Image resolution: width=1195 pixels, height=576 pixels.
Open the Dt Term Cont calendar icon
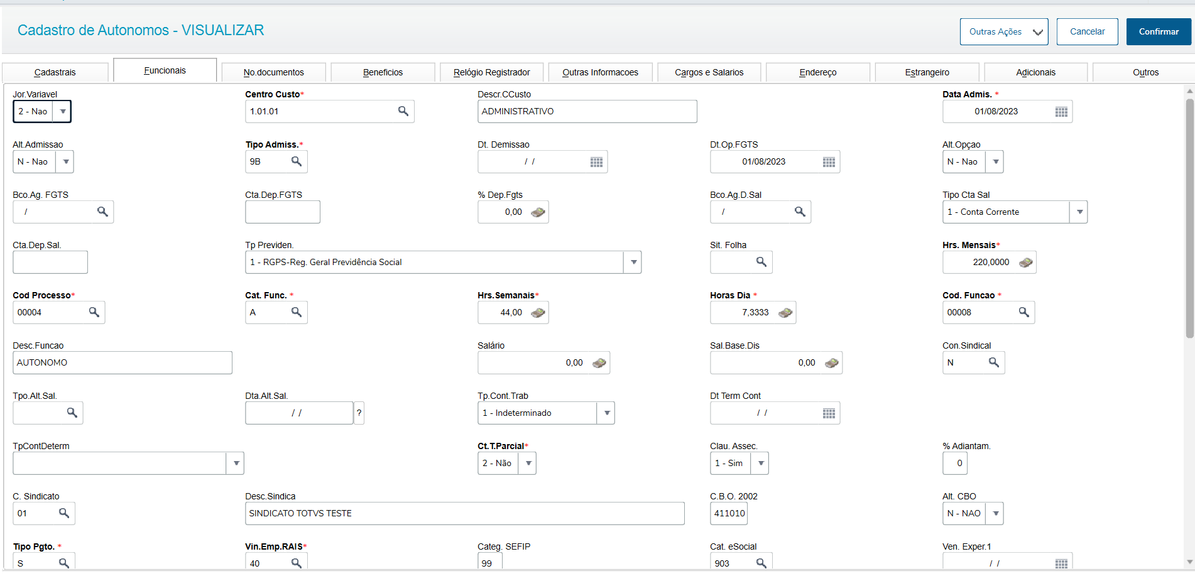click(829, 413)
